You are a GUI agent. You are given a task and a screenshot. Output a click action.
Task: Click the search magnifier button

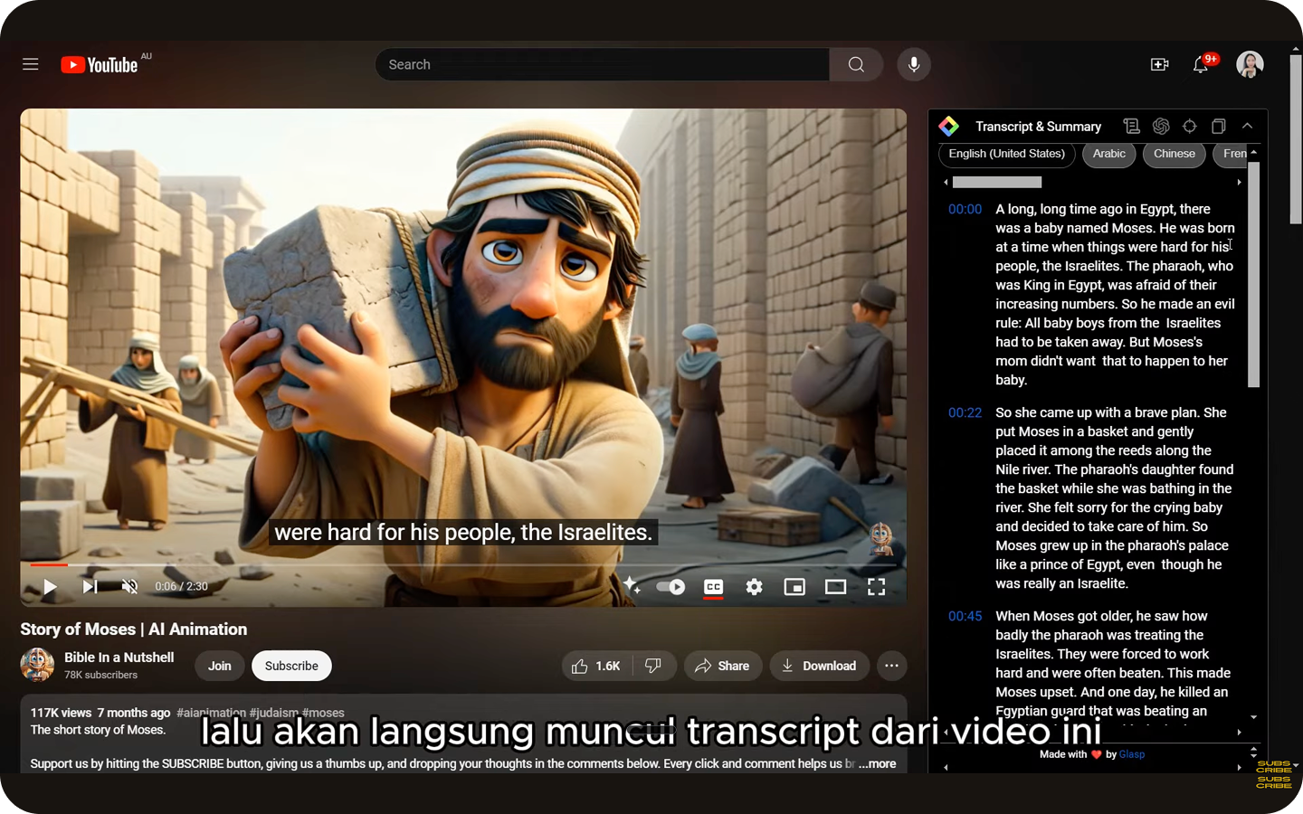point(856,64)
